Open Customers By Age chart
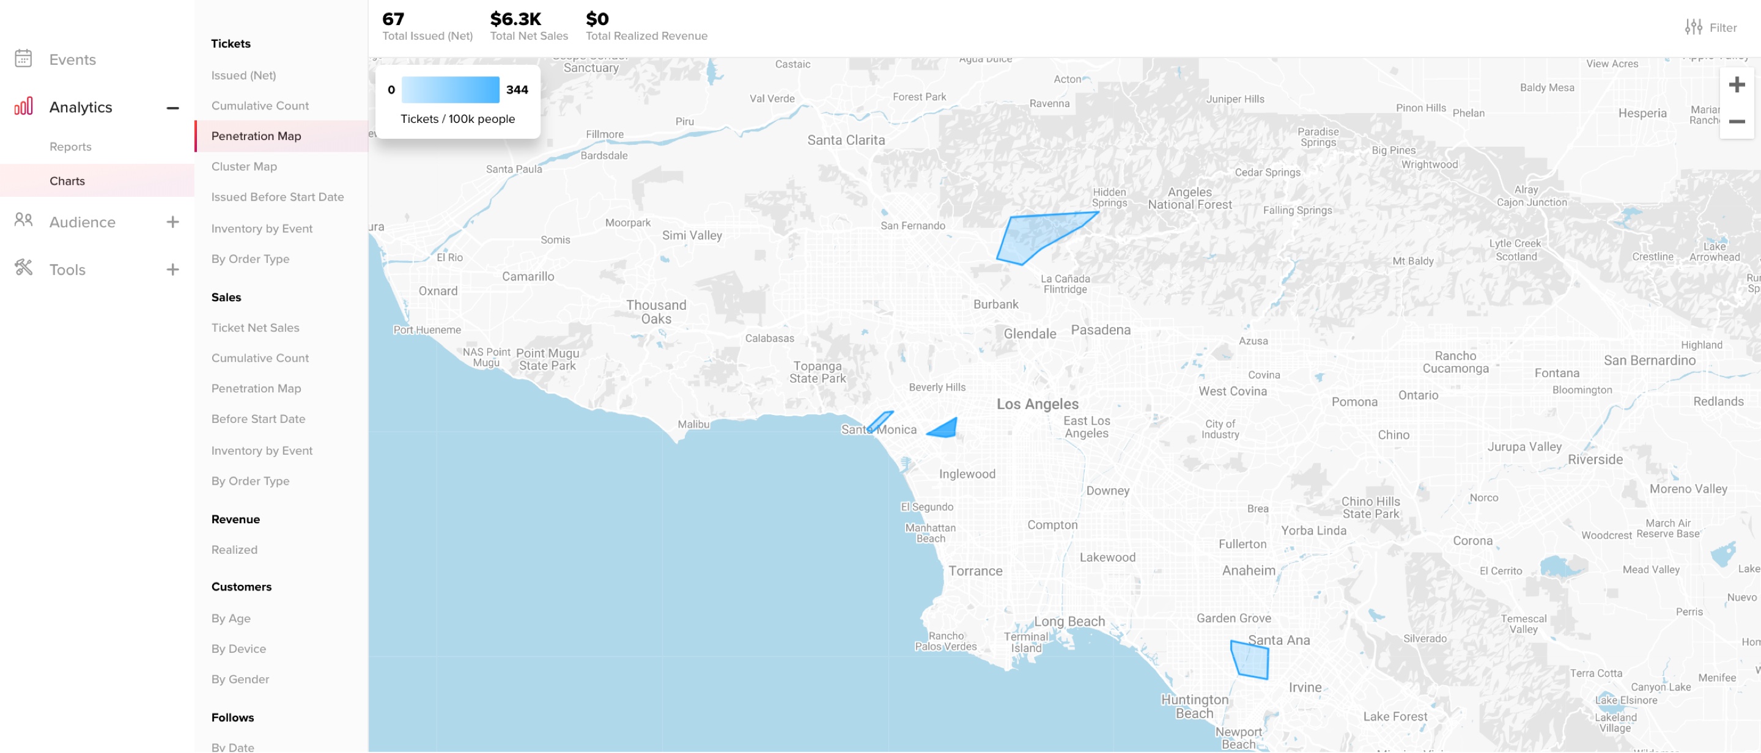 click(231, 618)
